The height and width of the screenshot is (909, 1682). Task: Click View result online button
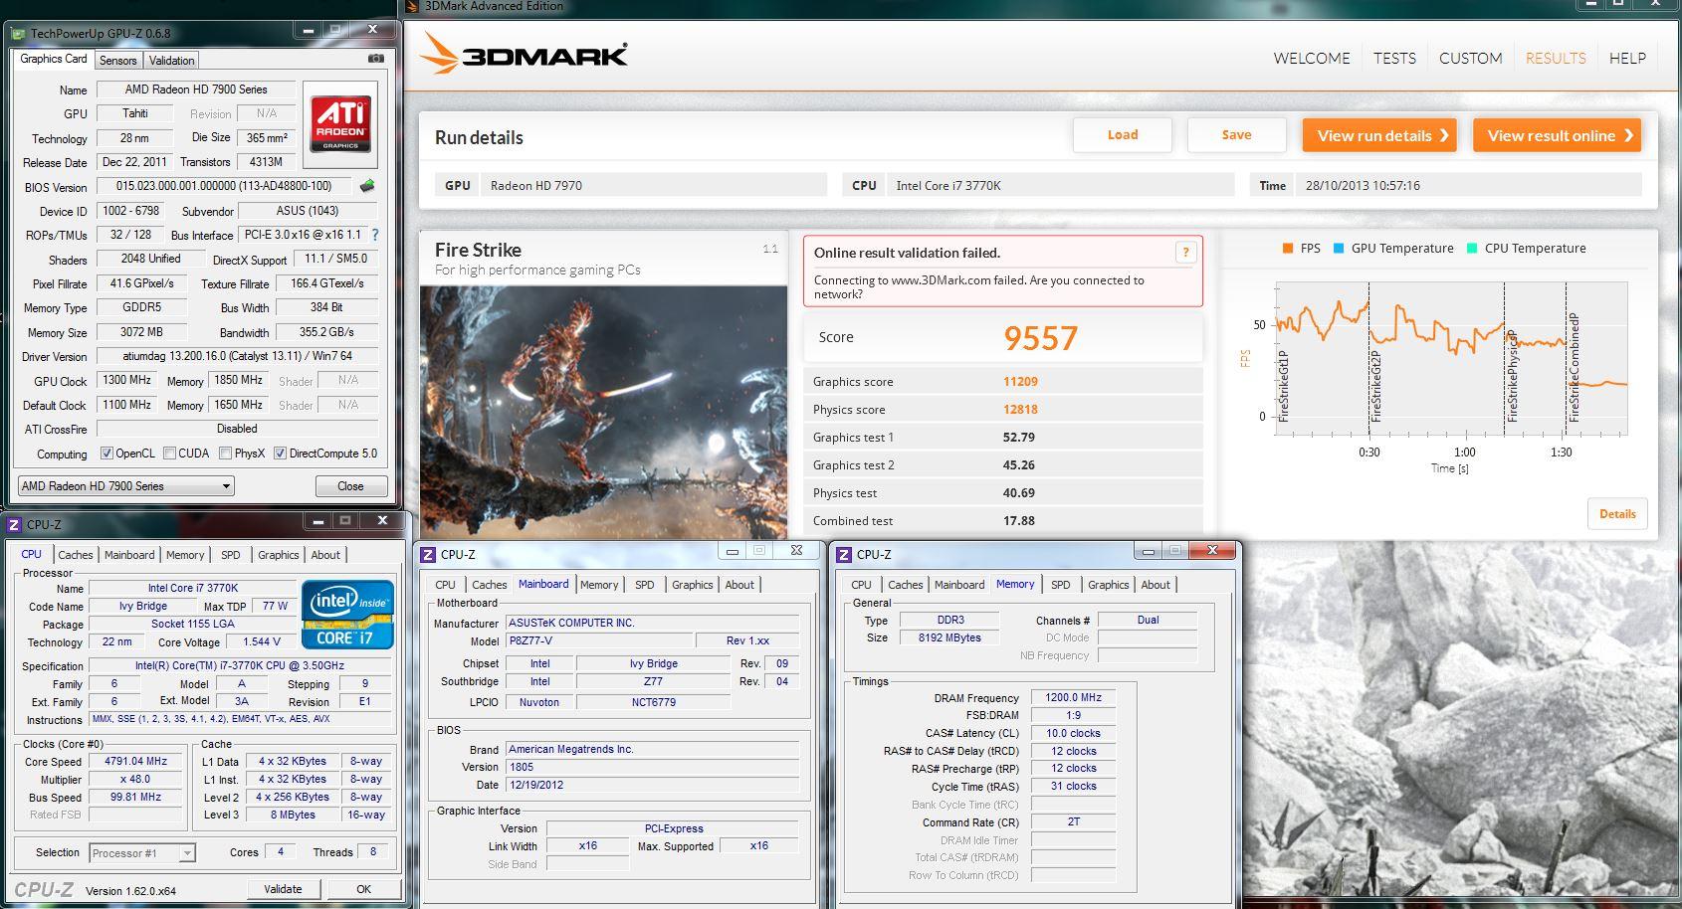[x=1558, y=135]
